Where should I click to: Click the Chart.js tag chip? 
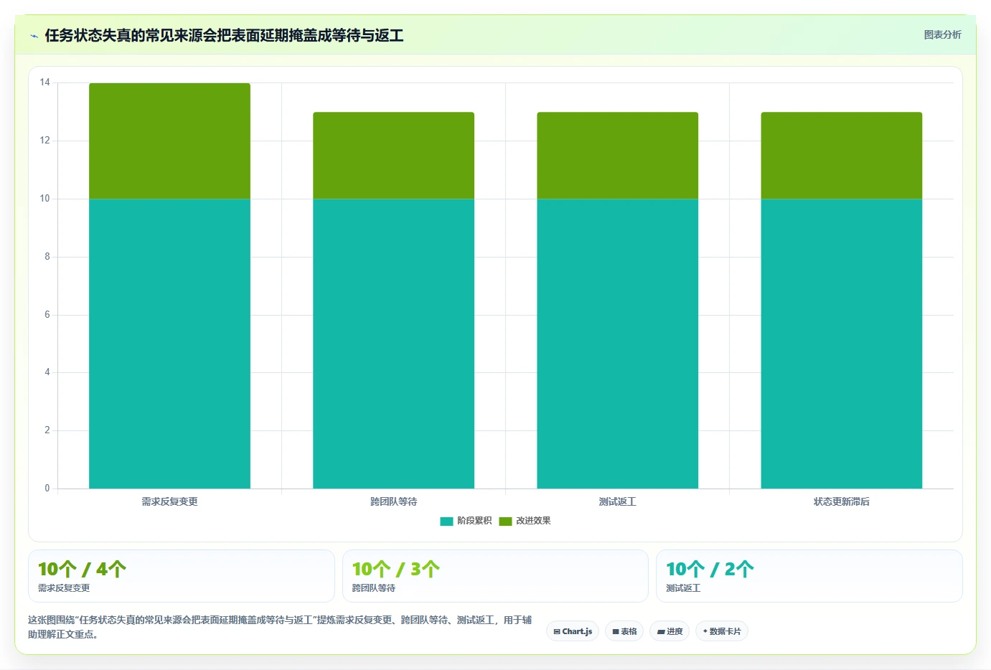573,631
